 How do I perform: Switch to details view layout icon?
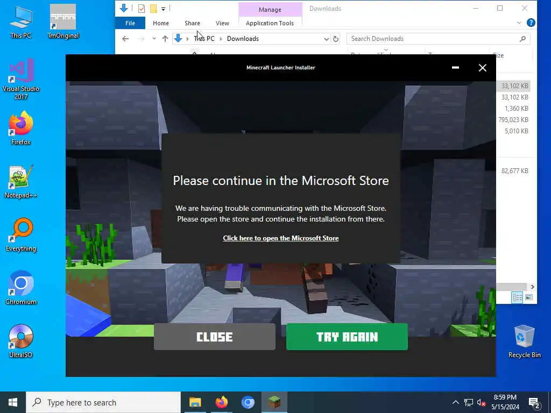(517, 297)
